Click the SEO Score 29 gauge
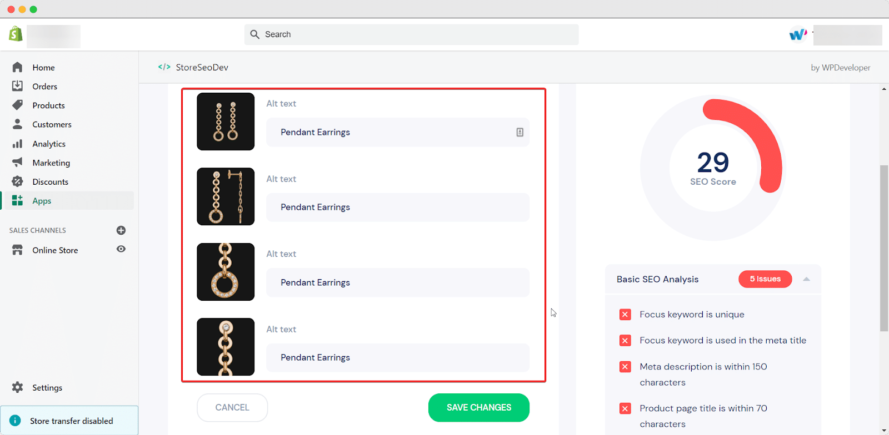Viewport: 889px width, 435px height. pos(713,168)
